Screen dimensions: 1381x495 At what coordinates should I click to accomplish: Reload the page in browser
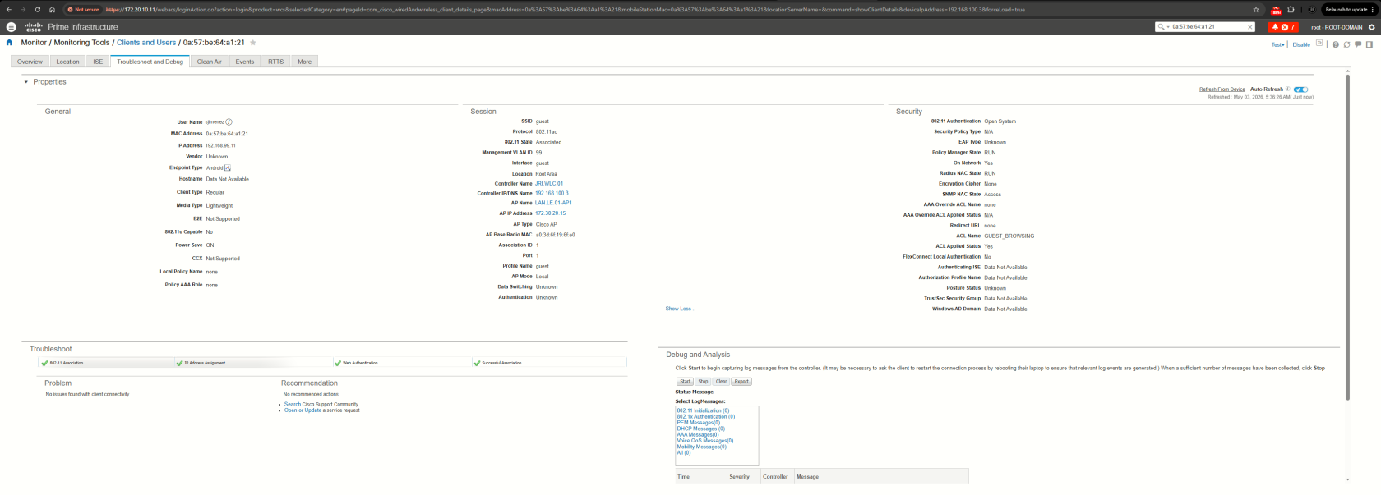(37, 10)
